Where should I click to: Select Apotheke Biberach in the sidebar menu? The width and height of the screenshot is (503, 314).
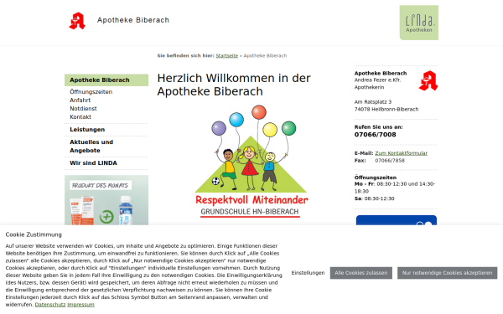(106, 80)
